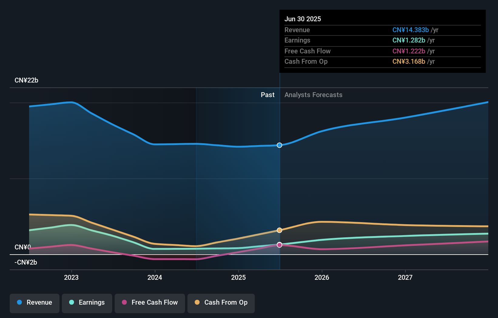This screenshot has height=318, width=498.
Task: Select the Cash From Op marker at the forecast boundary
Action: pyautogui.click(x=279, y=230)
